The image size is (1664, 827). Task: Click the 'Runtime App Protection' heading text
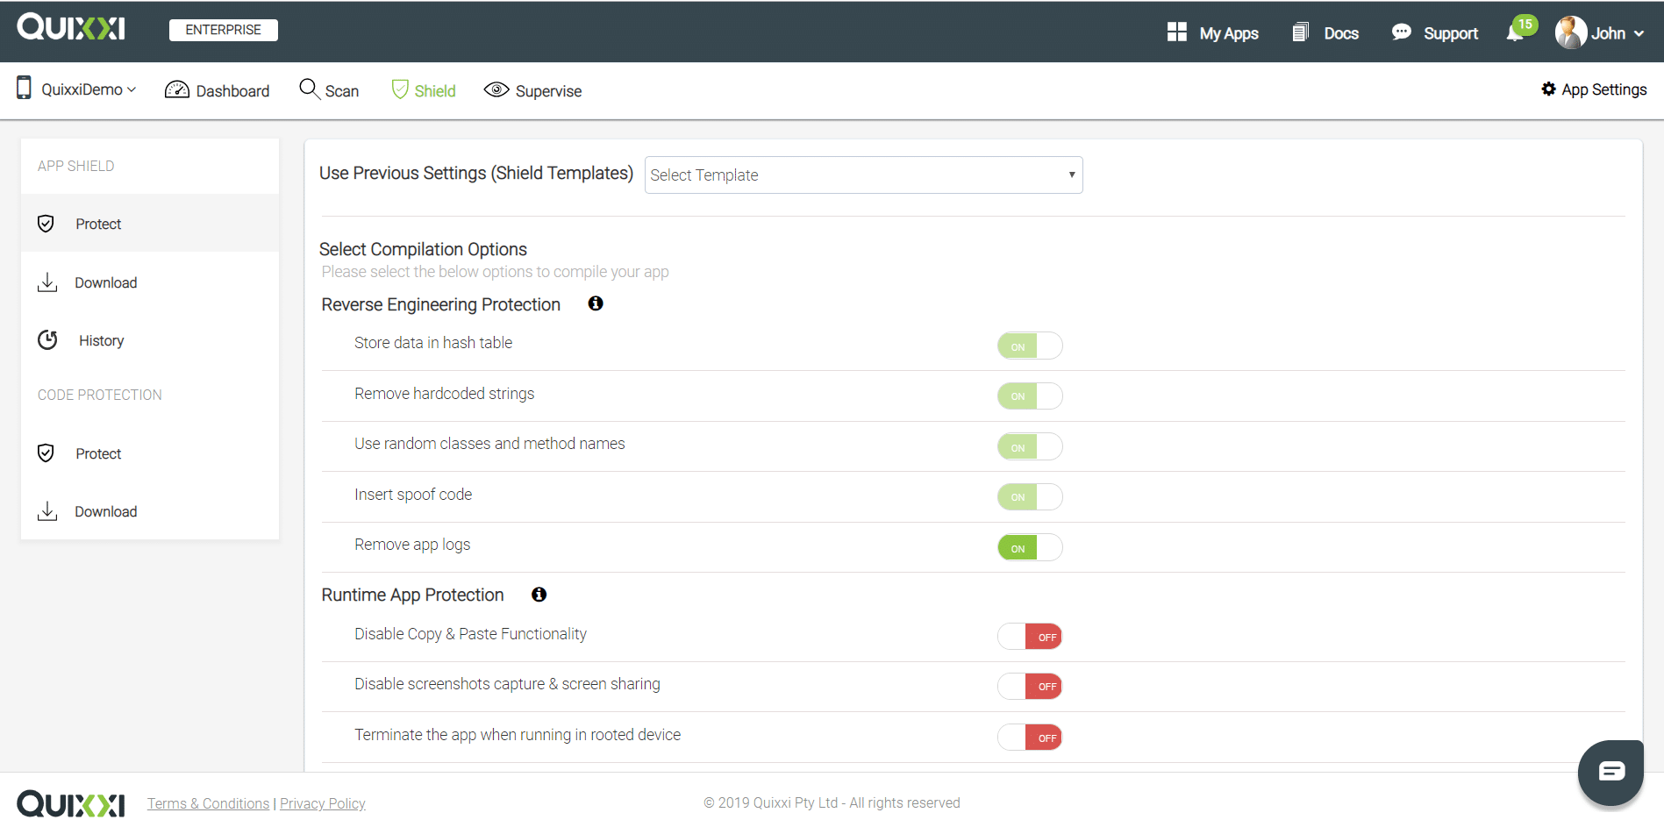tap(412, 595)
